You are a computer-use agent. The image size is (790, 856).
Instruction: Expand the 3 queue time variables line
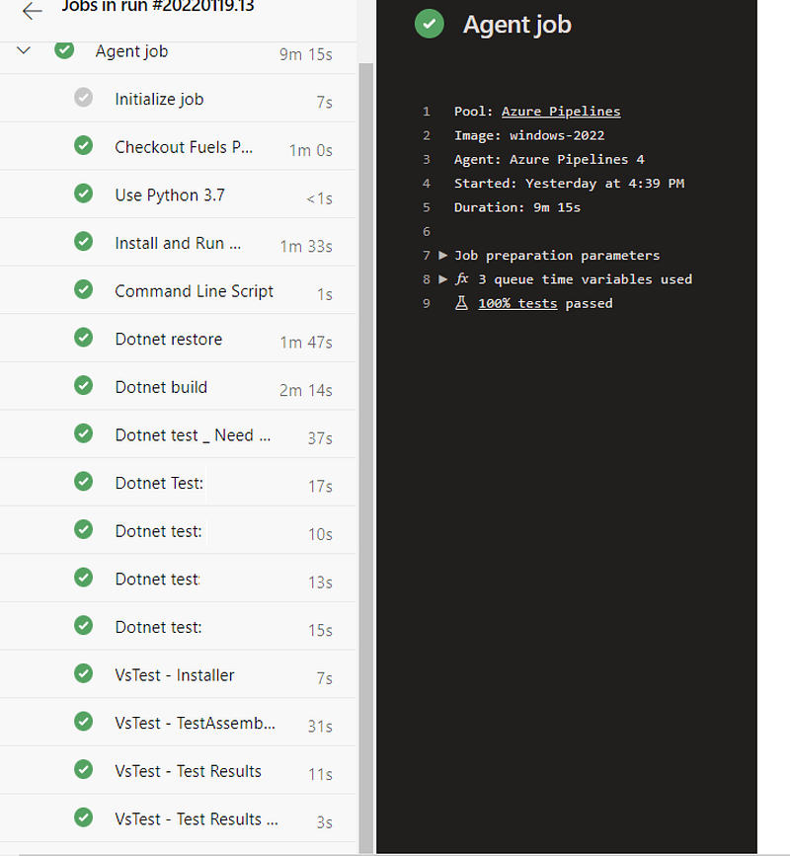[443, 279]
